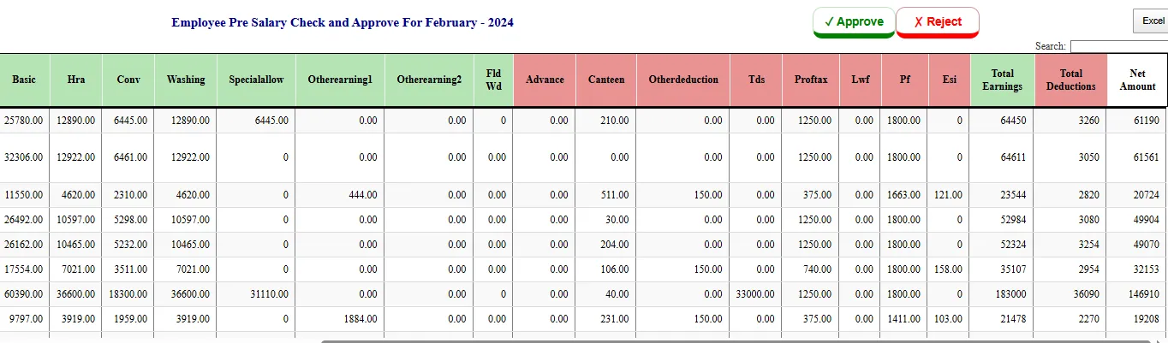This screenshot has height=343, width=1168.
Task: Select Pf value 1663.00
Action: [904, 195]
